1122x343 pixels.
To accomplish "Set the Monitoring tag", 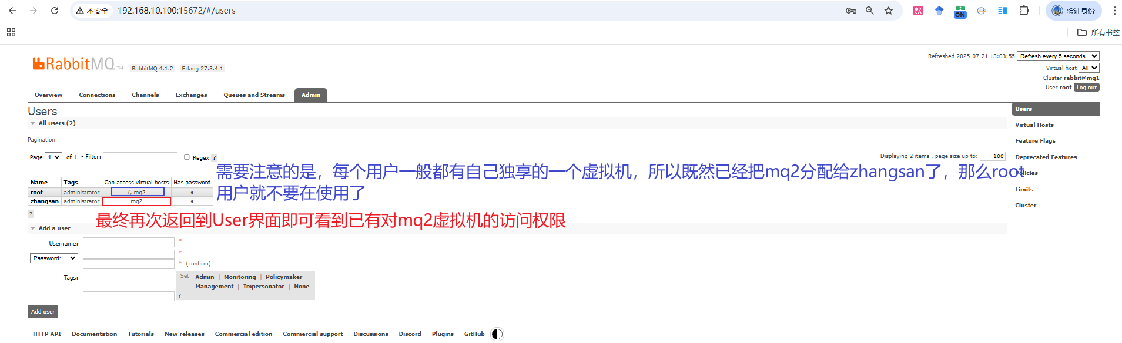I will (x=240, y=277).
